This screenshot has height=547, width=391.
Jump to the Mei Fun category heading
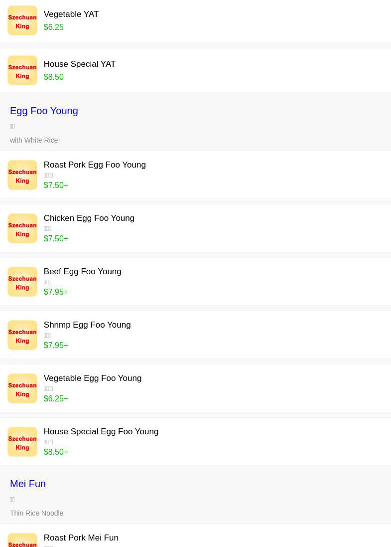tap(28, 484)
